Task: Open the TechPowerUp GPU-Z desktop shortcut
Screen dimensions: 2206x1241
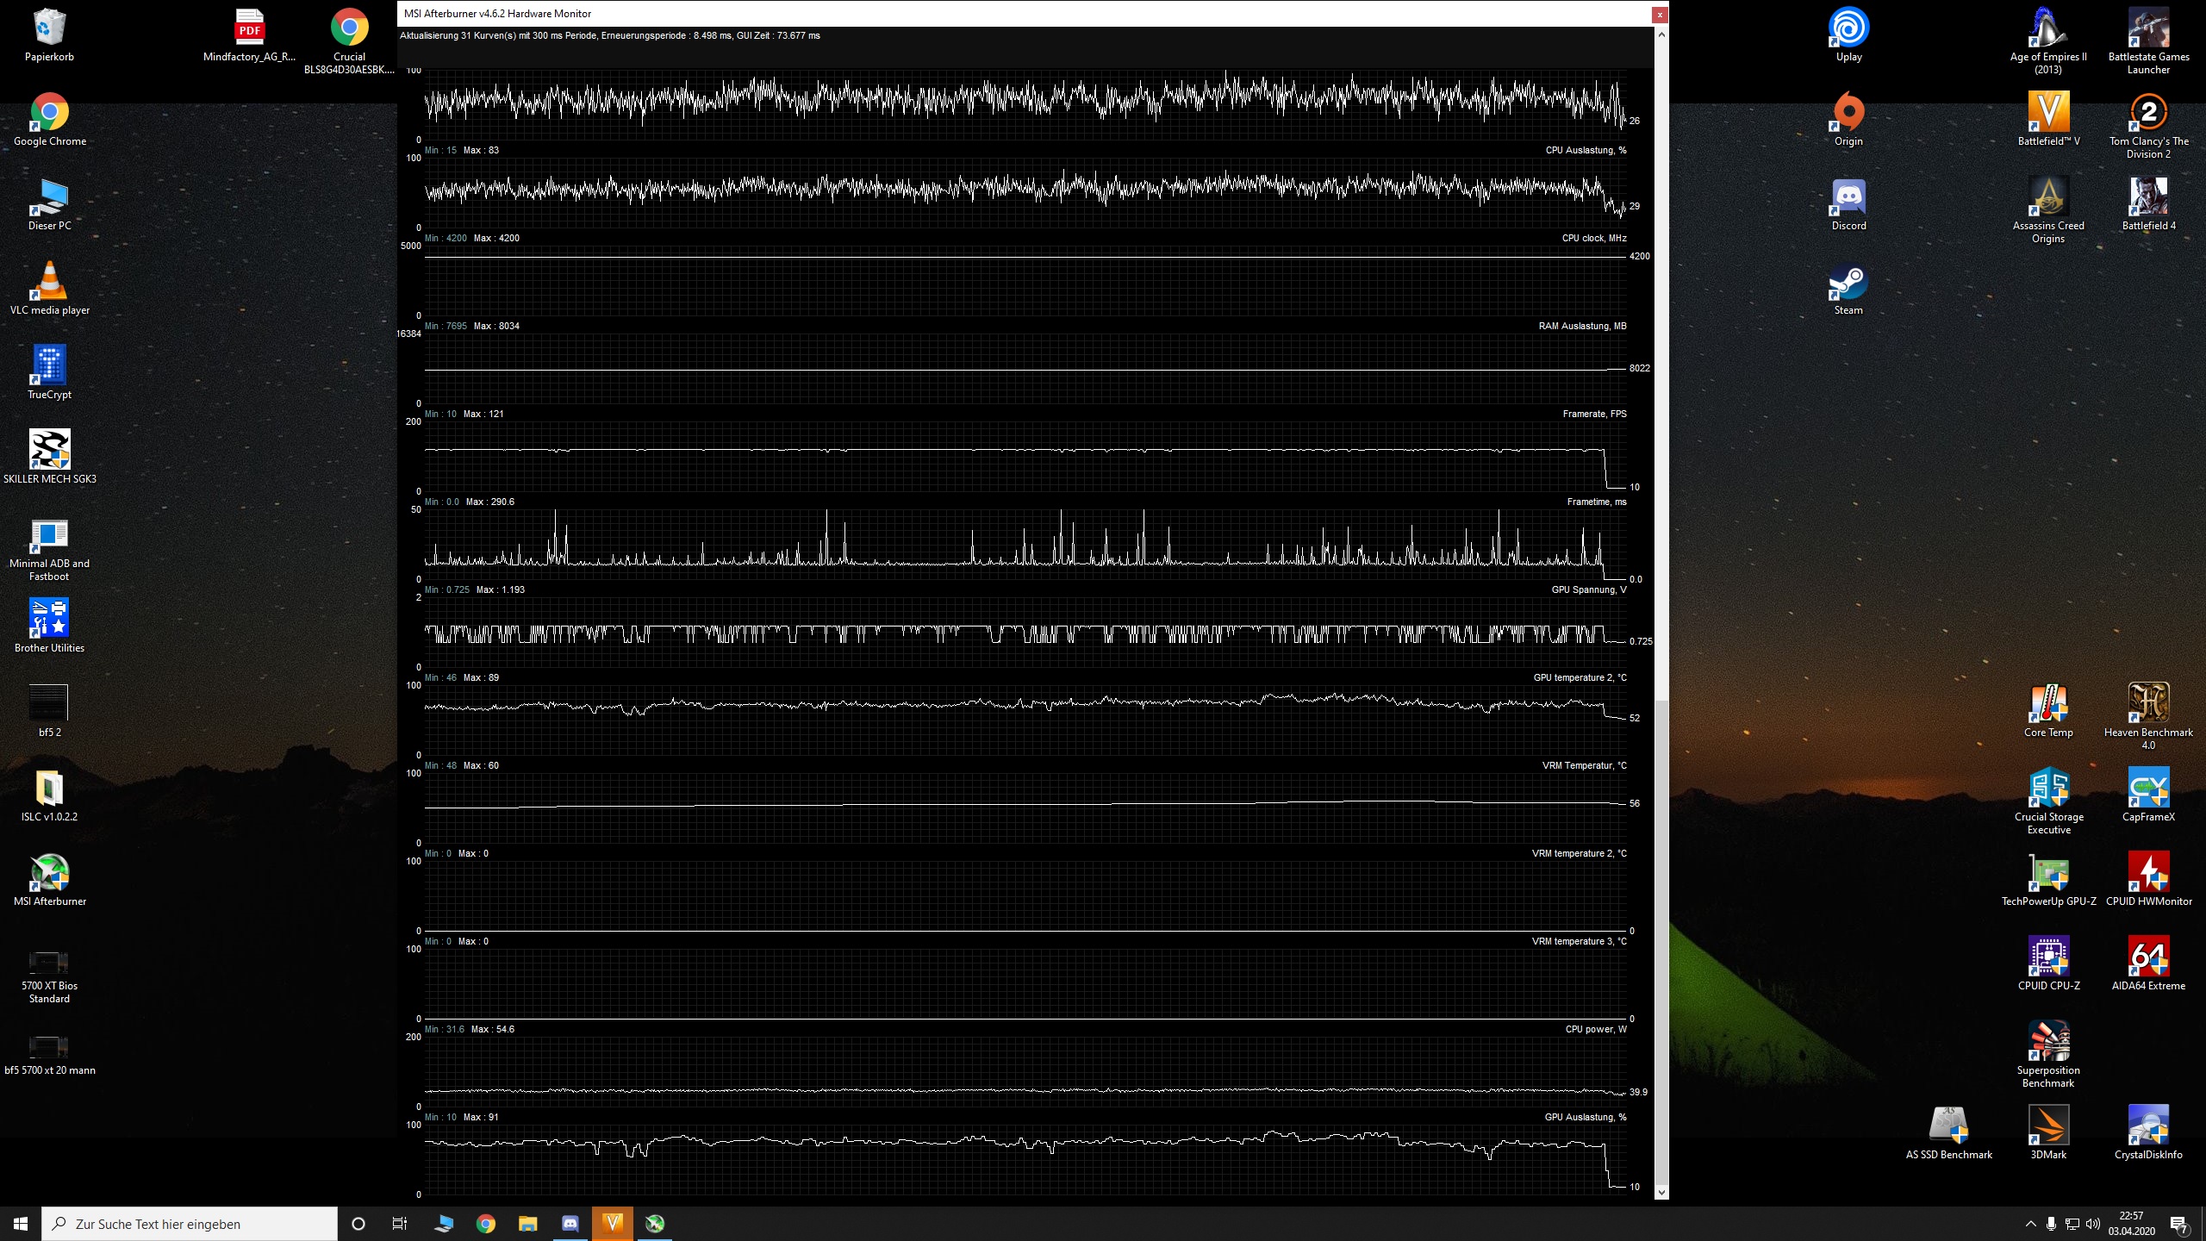Action: pyautogui.click(x=2048, y=874)
